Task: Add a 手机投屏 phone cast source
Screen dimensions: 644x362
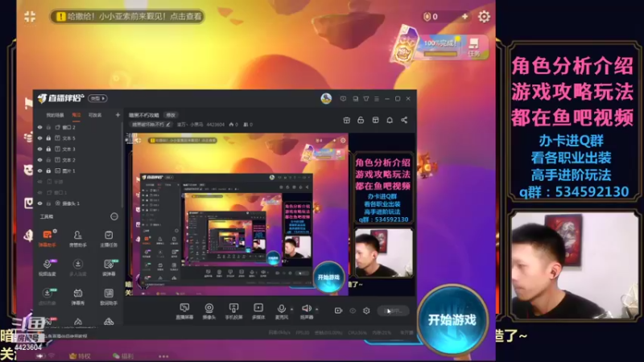Action: pos(233,311)
